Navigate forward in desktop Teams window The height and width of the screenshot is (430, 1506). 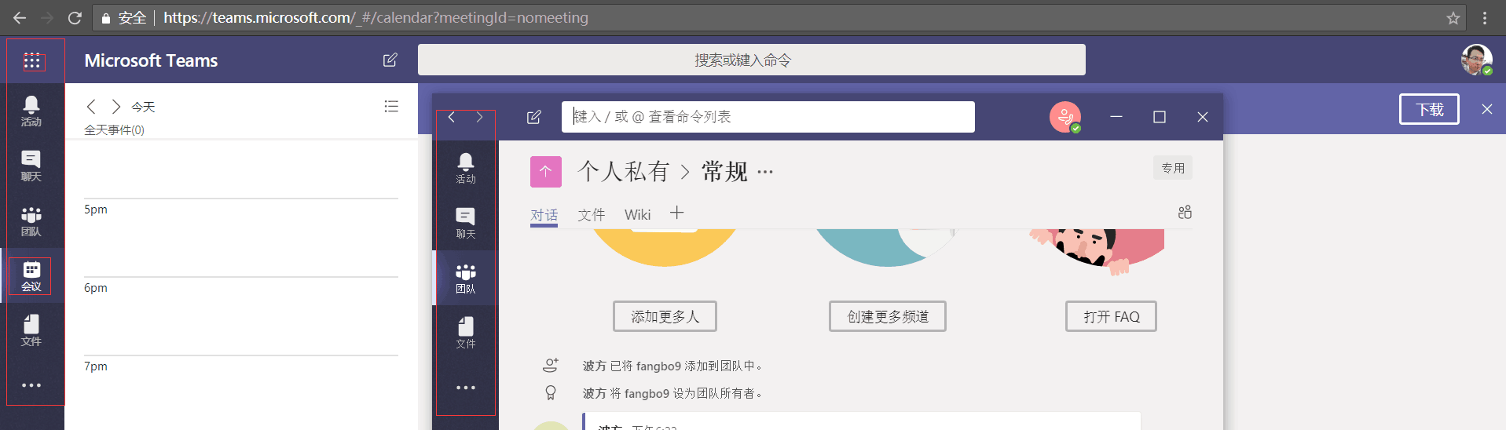coord(479,117)
